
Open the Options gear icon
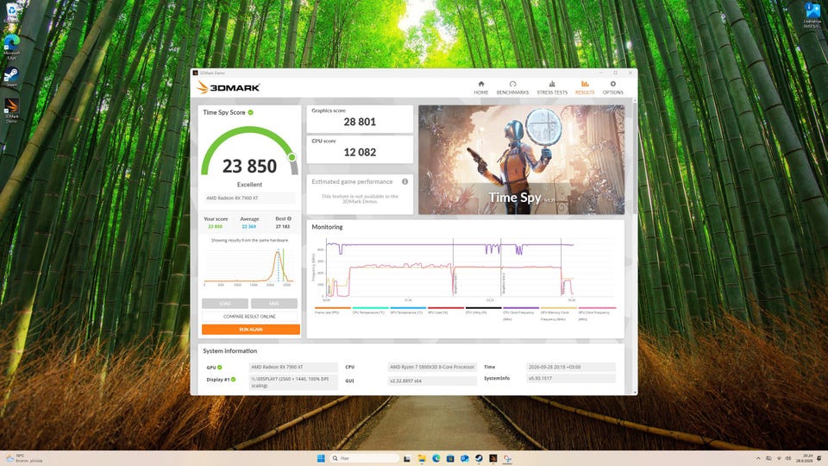coord(612,84)
